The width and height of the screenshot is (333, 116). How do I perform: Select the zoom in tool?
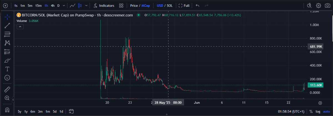coord(7,98)
